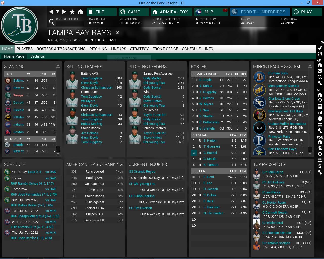Open the MLB wrench settings icon
The width and height of the screenshot is (324, 259).
(x=320, y=131)
